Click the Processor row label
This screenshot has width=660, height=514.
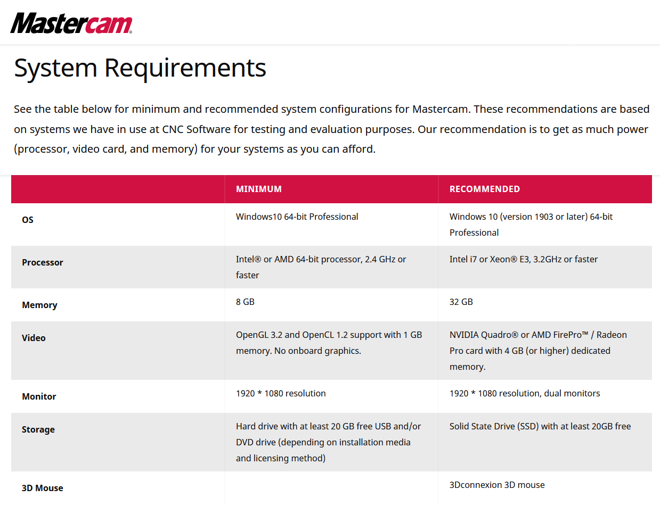click(x=43, y=262)
